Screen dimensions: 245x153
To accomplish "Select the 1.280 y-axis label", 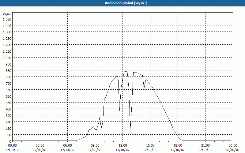I will tap(7, 39).
